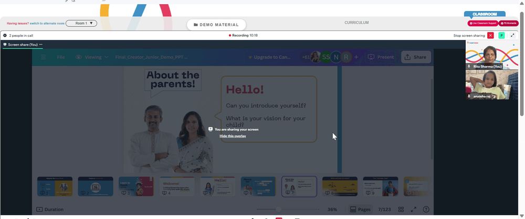
Task: Click microphone icon on anaisha raj tile
Action: tap(469, 96)
